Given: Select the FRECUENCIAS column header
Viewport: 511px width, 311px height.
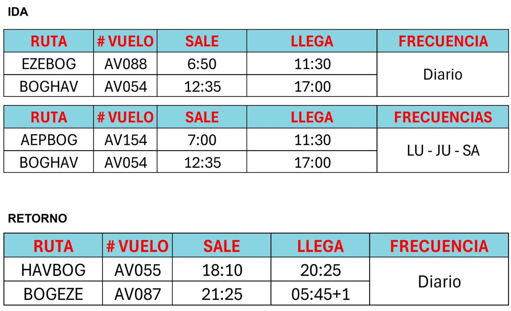Looking at the screenshot, I should 443,117.
